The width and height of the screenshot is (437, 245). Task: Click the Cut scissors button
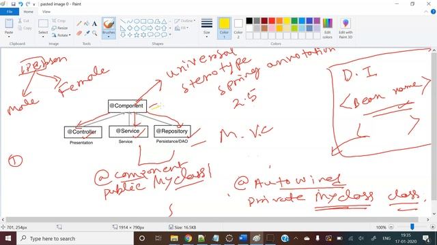coord(24,21)
